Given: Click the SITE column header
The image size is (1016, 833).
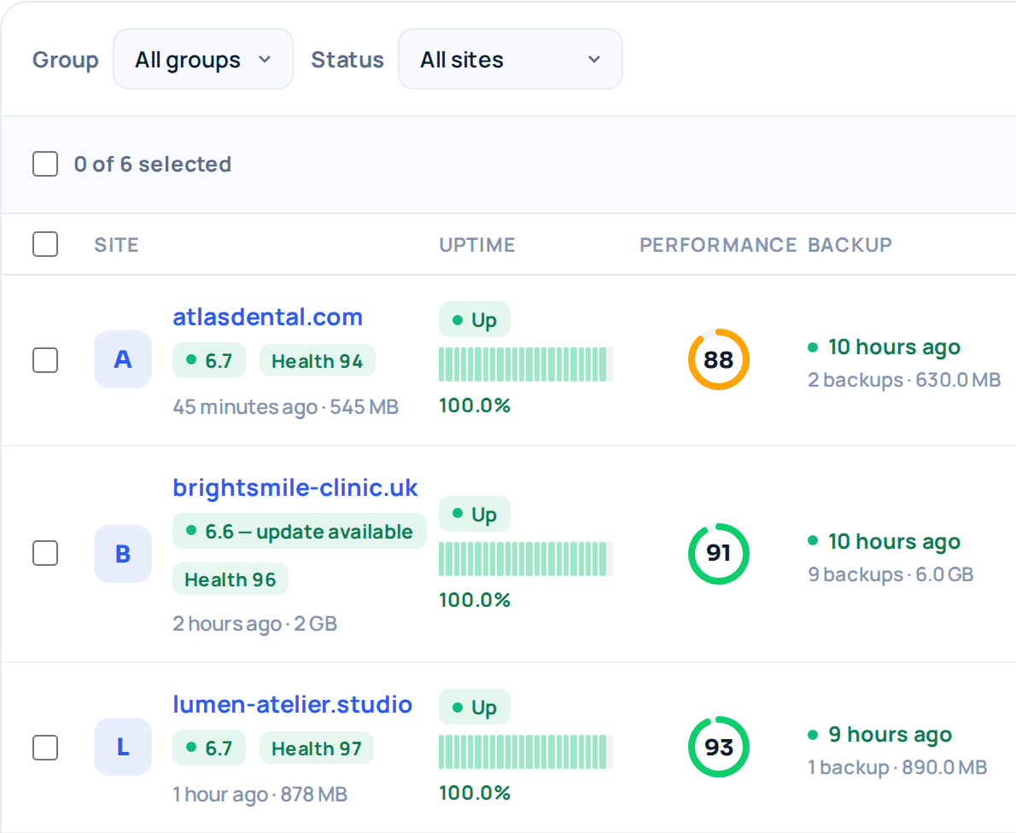Looking at the screenshot, I should tap(117, 245).
